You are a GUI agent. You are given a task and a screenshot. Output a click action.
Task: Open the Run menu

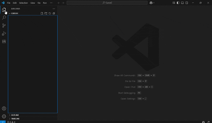(x=45, y=3)
